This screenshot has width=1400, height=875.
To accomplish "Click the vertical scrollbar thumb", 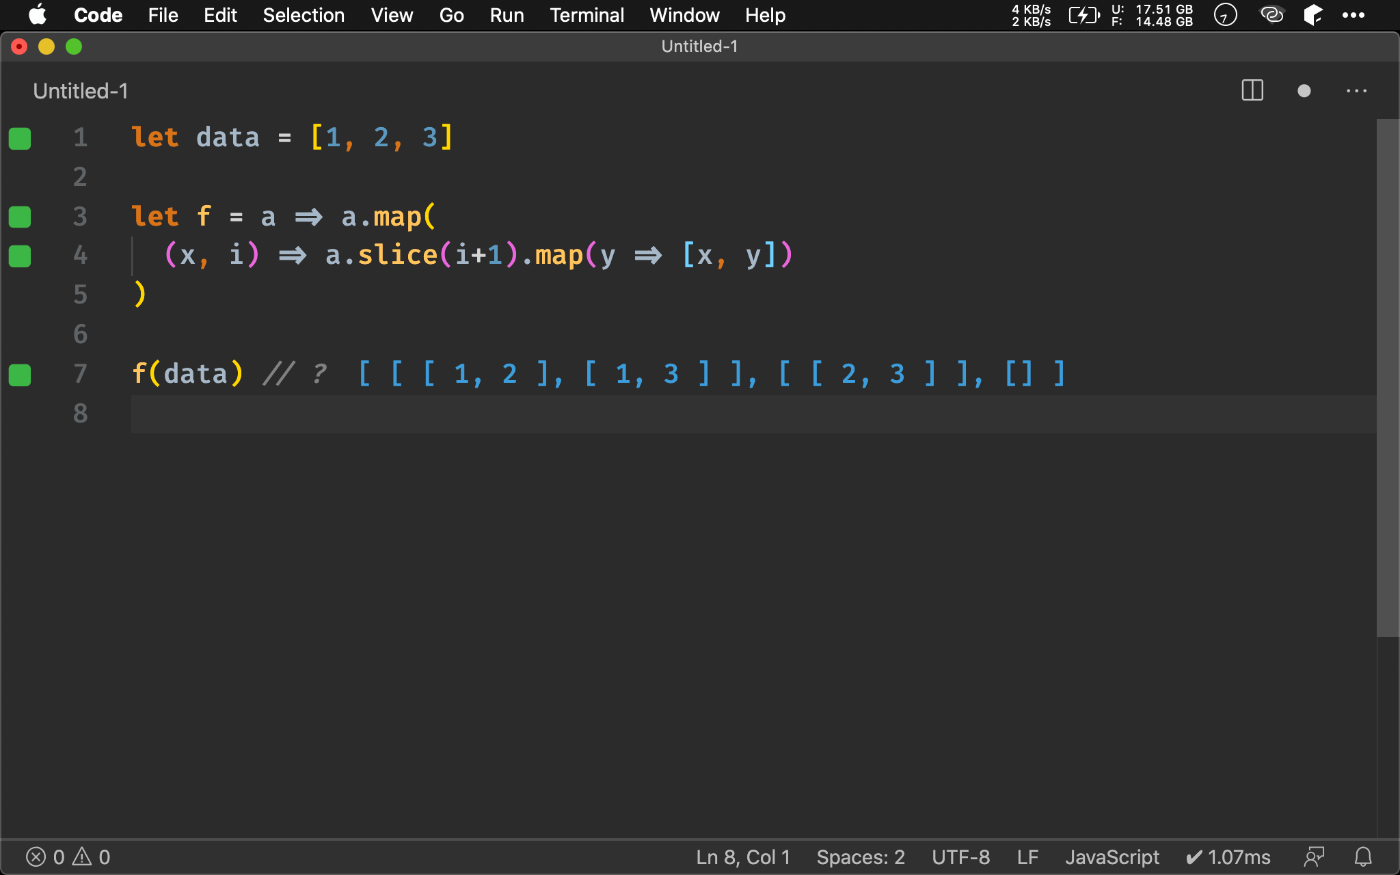I will [x=1387, y=378].
